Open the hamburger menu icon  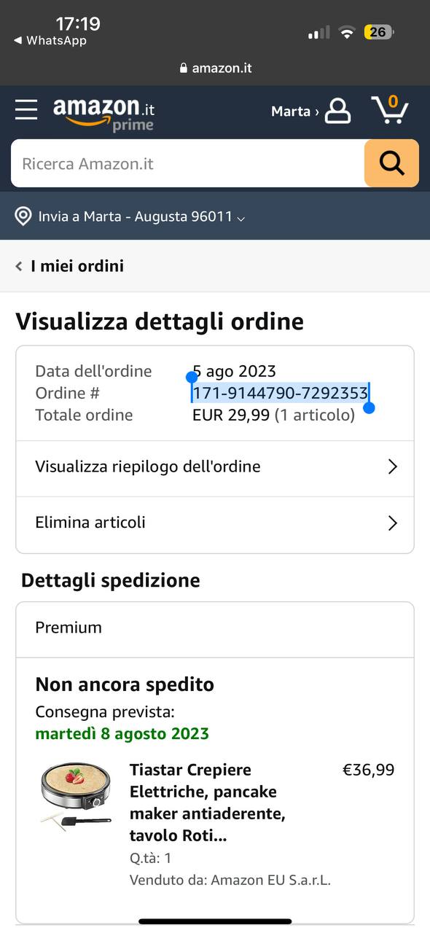(x=26, y=110)
